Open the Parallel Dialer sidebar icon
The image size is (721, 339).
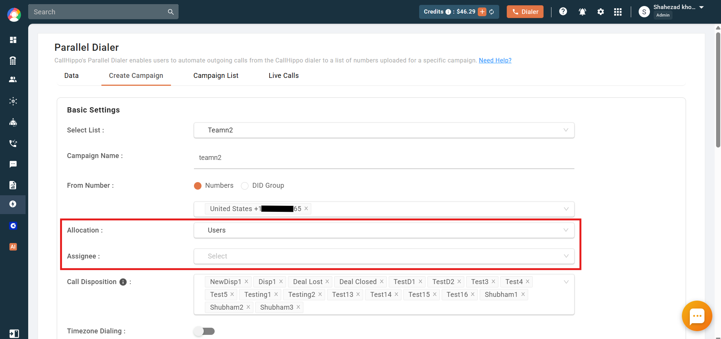[x=13, y=204]
